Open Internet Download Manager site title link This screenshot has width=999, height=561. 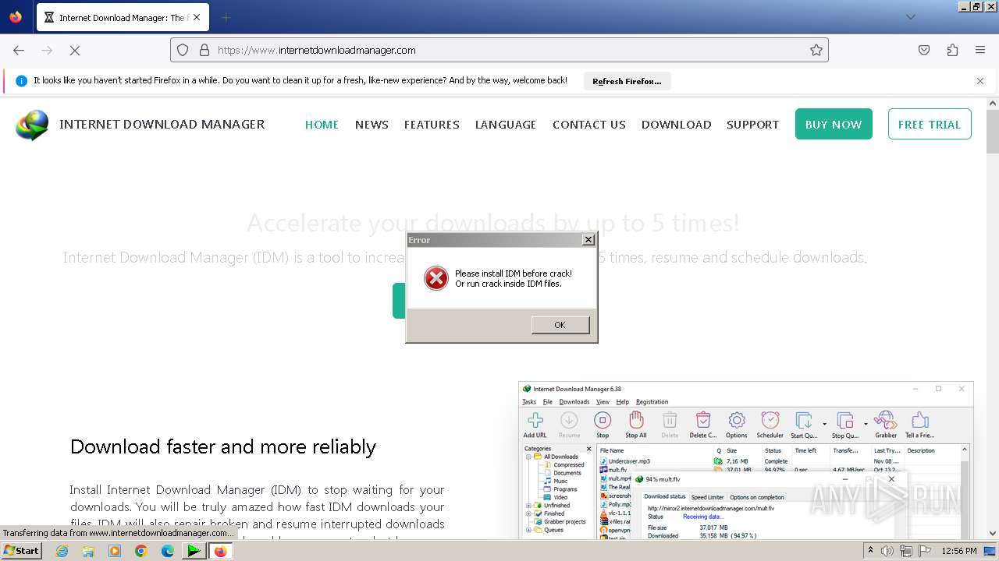(162, 124)
